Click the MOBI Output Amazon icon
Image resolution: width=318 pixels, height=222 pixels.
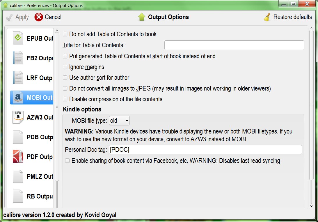coord(18,97)
